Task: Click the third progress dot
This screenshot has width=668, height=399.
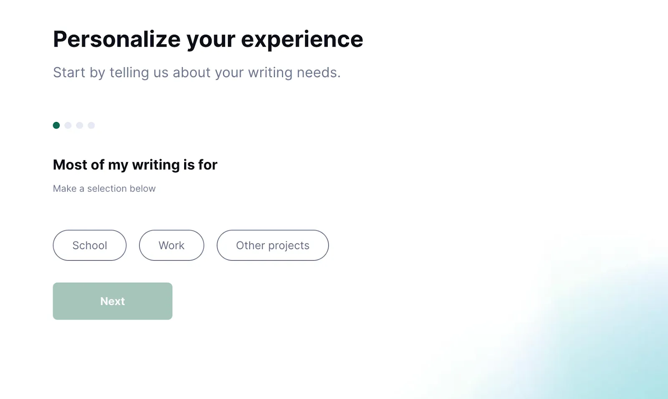Action: tap(79, 125)
